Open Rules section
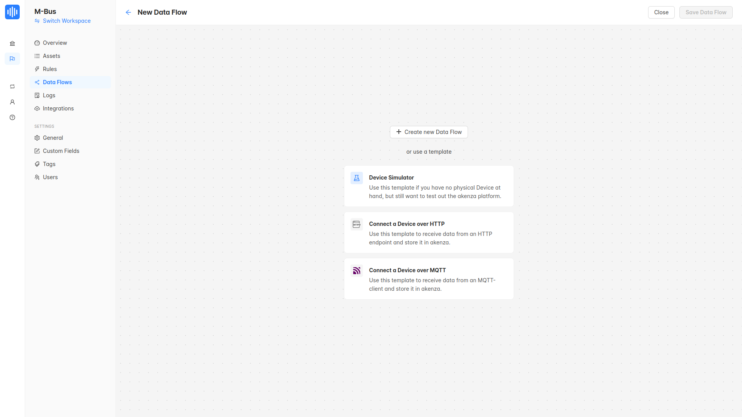Viewport: 742px width, 417px height. pyautogui.click(x=50, y=69)
